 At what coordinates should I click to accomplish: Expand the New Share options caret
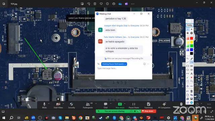(x=125, y=104)
